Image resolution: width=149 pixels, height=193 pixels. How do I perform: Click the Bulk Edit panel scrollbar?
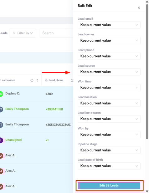[147, 72]
